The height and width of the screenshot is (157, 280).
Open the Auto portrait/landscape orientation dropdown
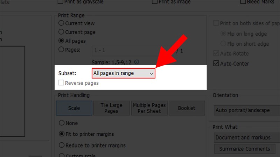pyautogui.click(x=247, y=110)
